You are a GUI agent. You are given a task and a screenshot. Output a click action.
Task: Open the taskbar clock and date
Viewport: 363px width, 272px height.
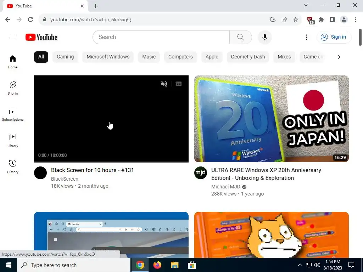click(x=333, y=265)
